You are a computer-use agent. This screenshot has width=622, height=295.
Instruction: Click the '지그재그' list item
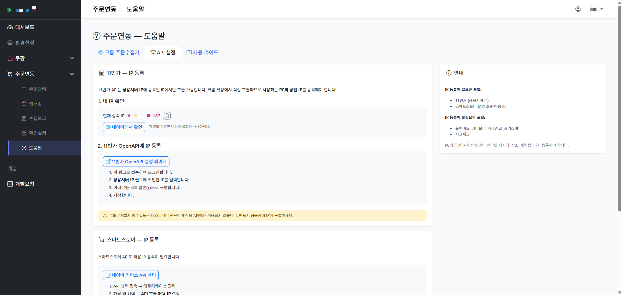click(462, 134)
